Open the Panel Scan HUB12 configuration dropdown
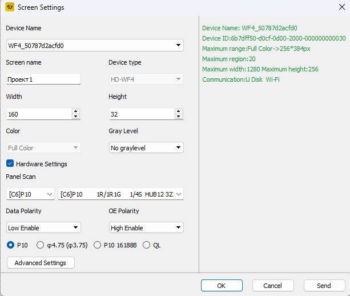 120,194
